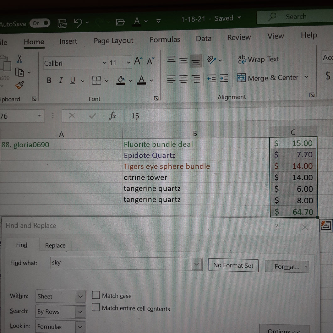Enable Match case checkbox
333x333 pixels.
pyautogui.click(x=96, y=295)
